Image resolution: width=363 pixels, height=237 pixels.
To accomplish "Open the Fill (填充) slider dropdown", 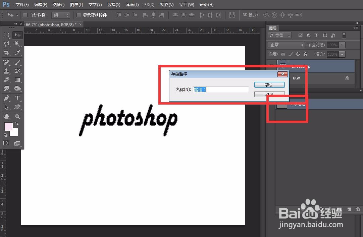I will pyautogui.click(x=342, y=54).
